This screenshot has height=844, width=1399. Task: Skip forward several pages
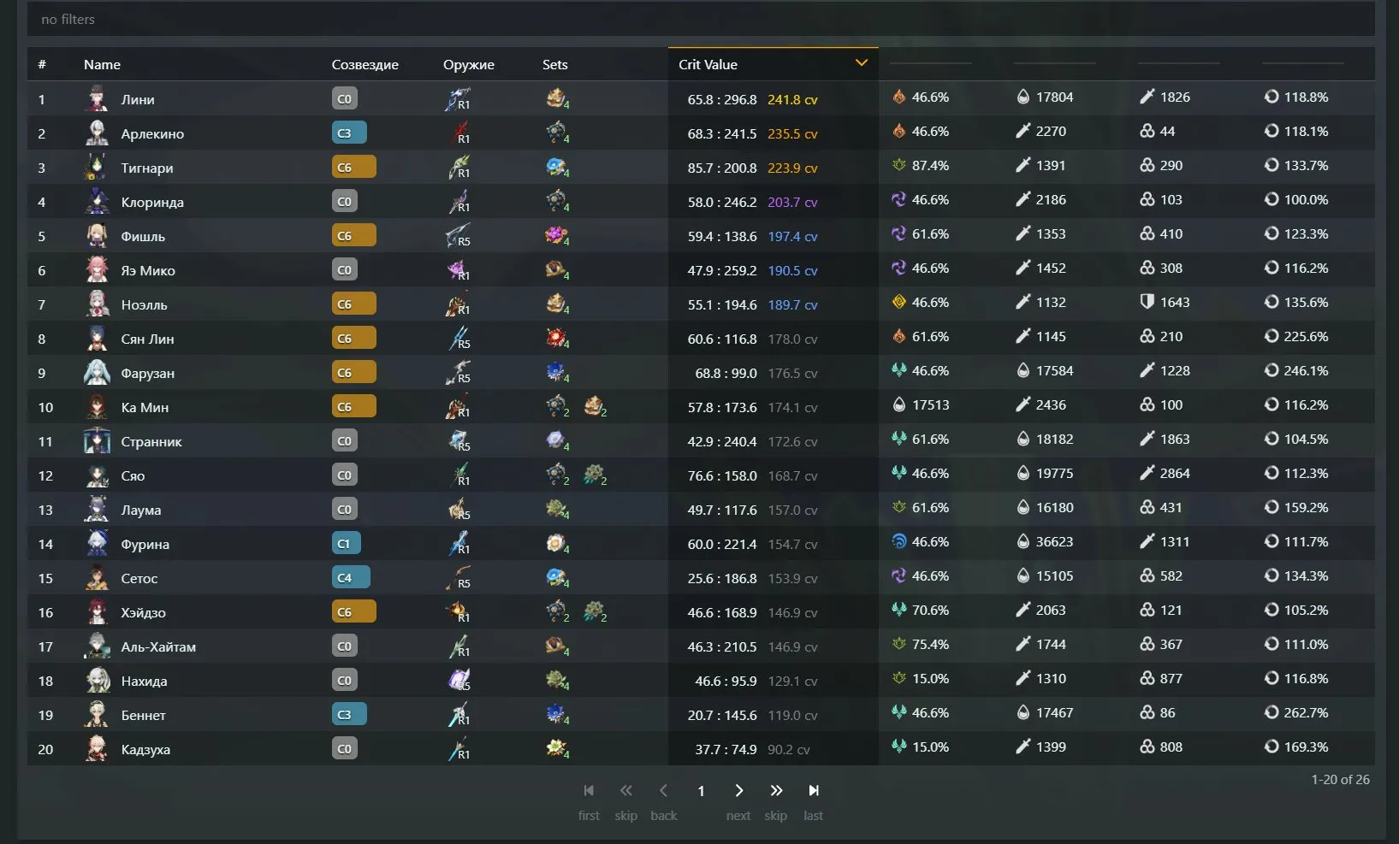click(775, 791)
